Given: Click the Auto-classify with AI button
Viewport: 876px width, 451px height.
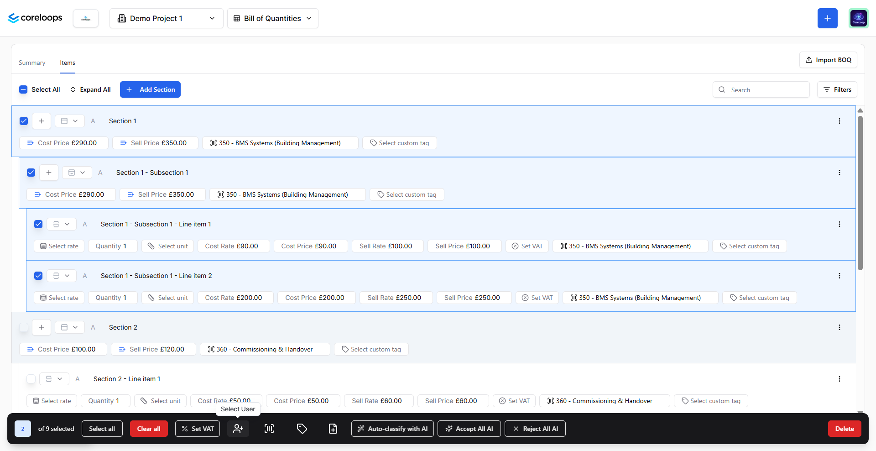Looking at the screenshot, I should pyautogui.click(x=392, y=429).
